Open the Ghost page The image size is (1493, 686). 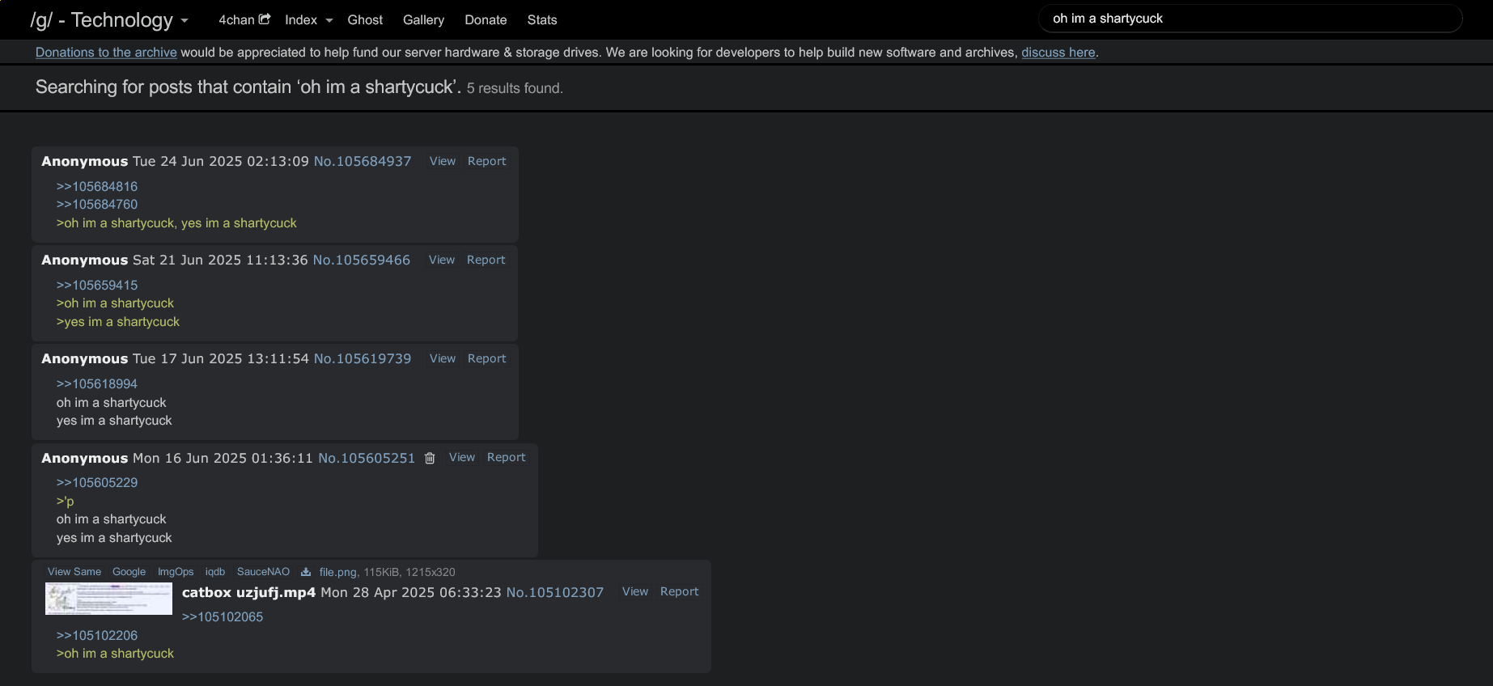(x=365, y=19)
